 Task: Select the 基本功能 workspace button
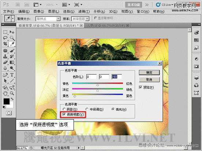click(x=134, y=5)
